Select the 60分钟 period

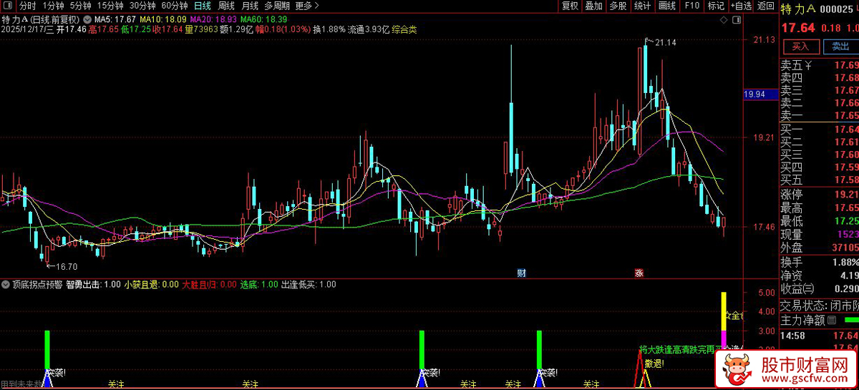pyautogui.click(x=174, y=6)
